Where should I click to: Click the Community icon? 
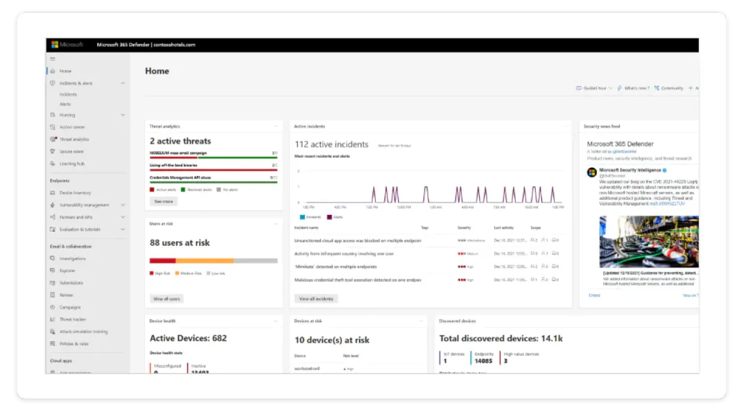(657, 88)
